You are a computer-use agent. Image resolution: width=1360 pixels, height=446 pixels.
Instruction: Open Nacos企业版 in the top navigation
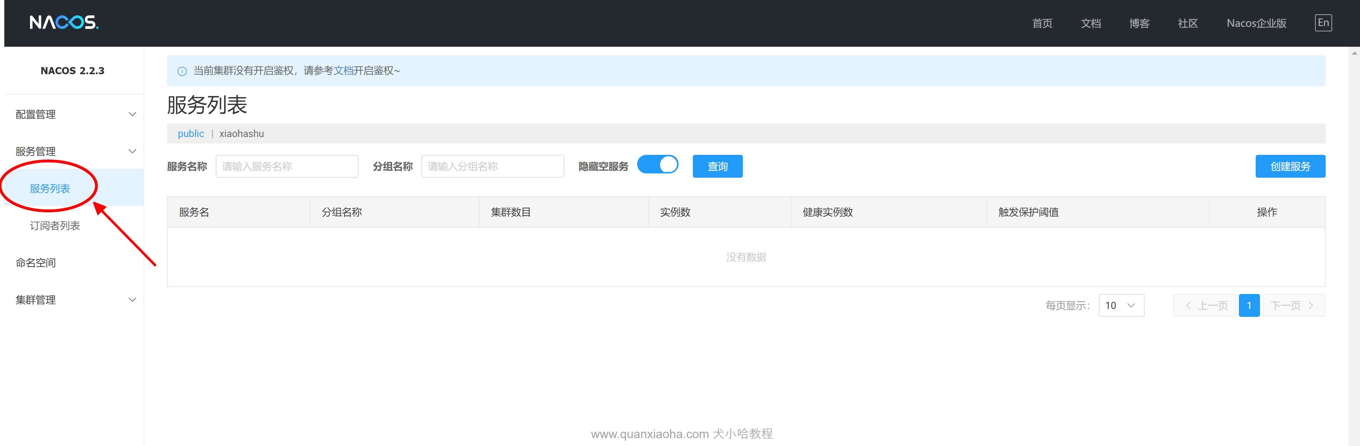point(1256,23)
